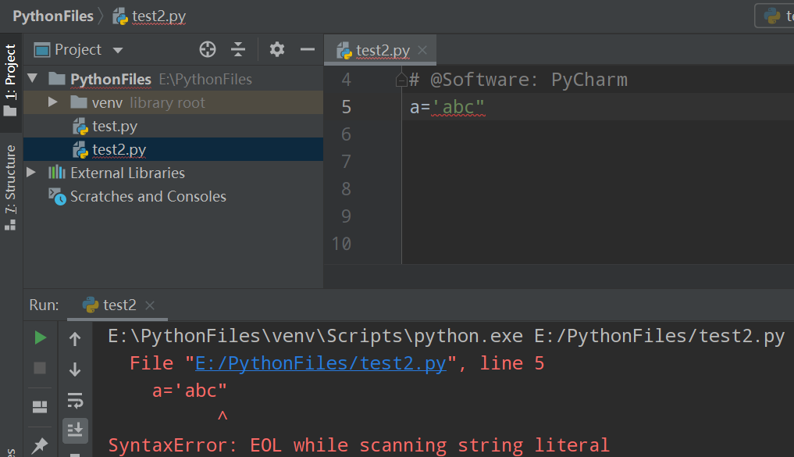The image size is (794, 457).
Task: Open the 1: Project side tab
Action: 11,81
